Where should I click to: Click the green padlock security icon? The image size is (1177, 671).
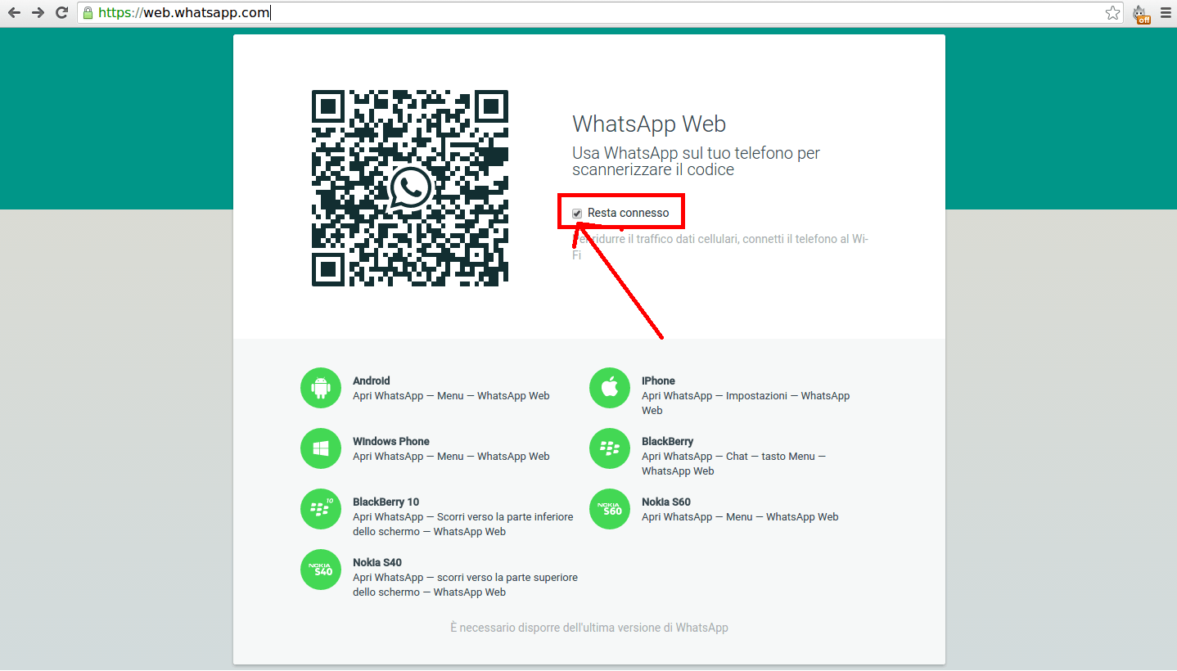click(x=88, y=13)
